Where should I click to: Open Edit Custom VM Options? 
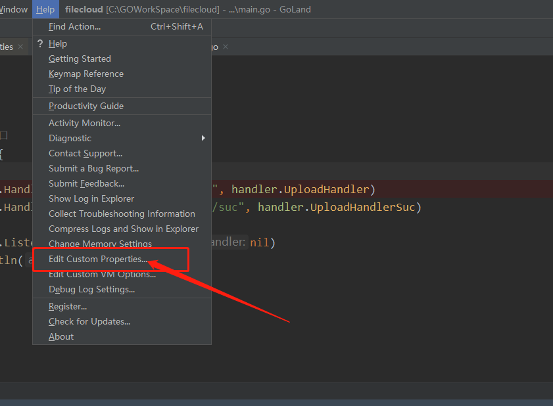click(122, 275)
